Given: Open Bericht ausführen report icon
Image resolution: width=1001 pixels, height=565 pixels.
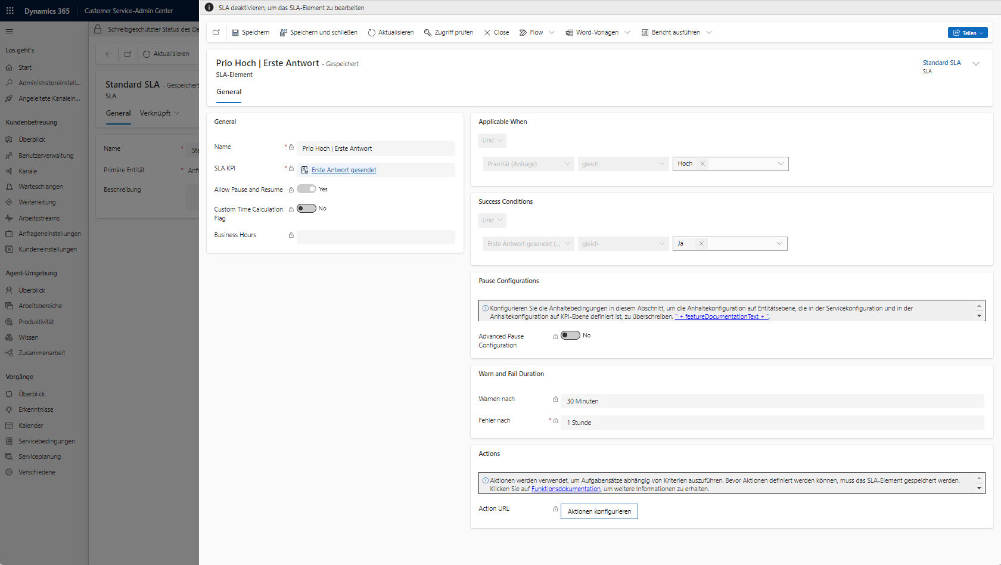Looking at the screenshot, I should coord(645,33).
